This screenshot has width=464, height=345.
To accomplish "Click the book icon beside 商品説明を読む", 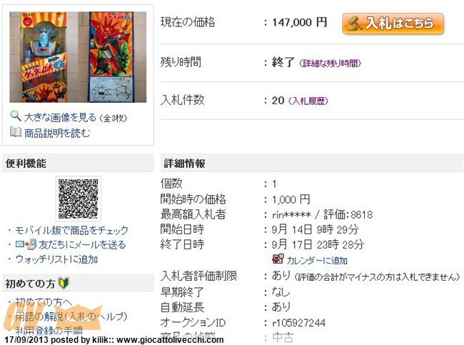I will 16,131.
